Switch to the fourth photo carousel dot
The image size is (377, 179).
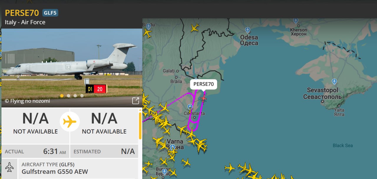pos(82,96)
